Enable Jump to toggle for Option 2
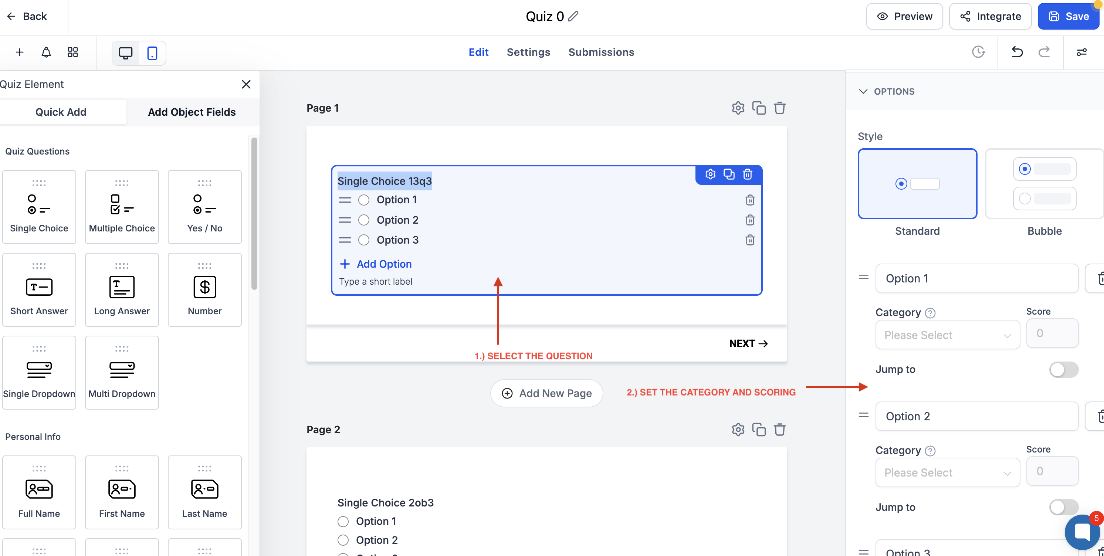This screenshot has width=1104, height=556. coord(1063,507)
